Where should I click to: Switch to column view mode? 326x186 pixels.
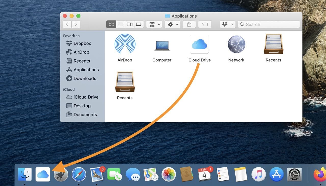130,24
